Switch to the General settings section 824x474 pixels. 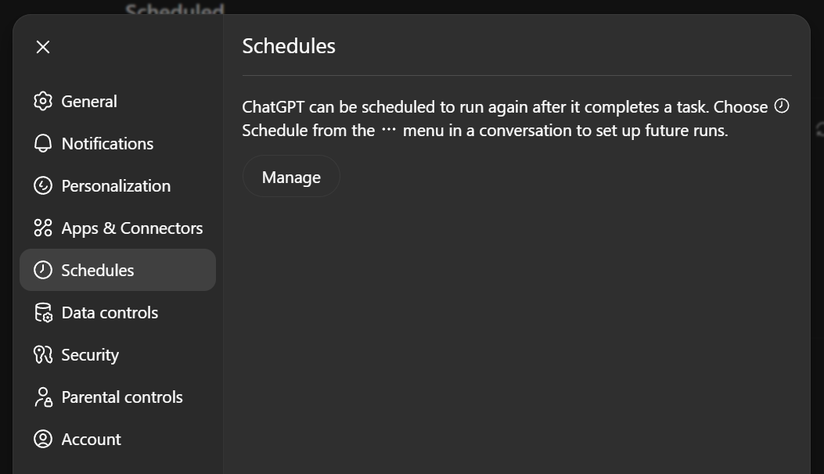point(88,101)
